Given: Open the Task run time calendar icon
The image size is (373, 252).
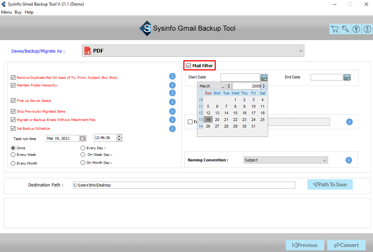Looking at the screenshot, I should coord(83,138).
